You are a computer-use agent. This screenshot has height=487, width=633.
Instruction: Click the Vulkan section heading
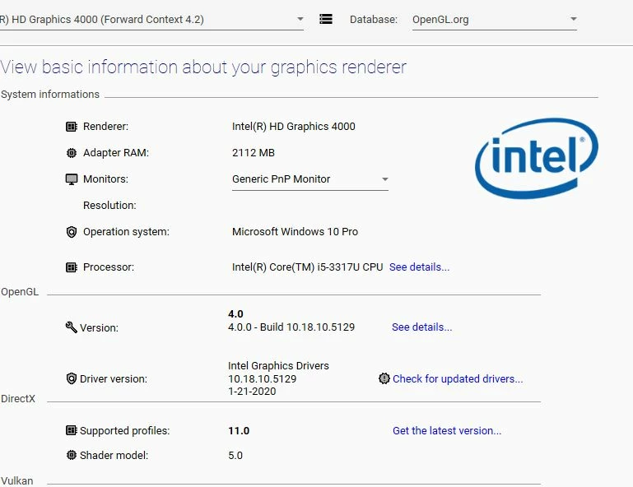[x=17, y=481]
